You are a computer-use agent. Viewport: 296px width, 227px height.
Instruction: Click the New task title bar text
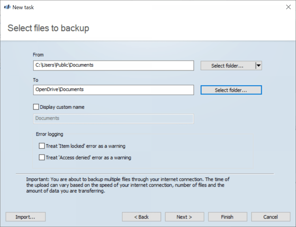pos(23,7)
